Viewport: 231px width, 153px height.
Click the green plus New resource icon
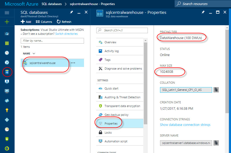coord(7,22)
